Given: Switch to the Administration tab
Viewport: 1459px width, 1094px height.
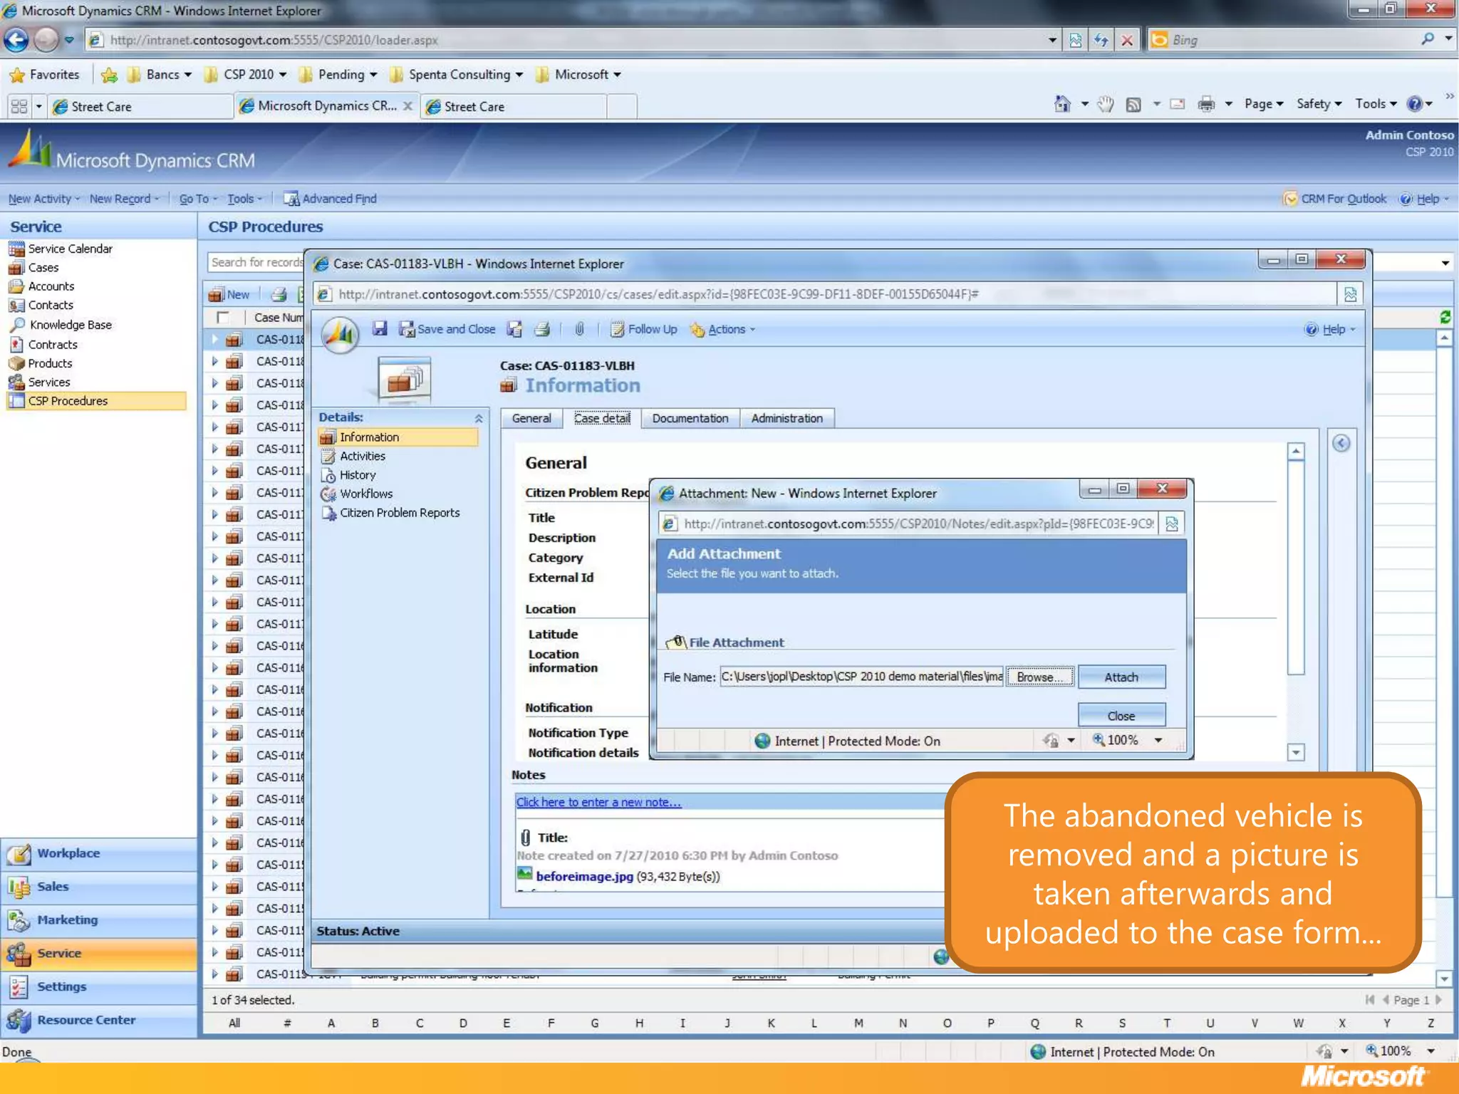Looking at the screenshot, I should coord(786,418).
